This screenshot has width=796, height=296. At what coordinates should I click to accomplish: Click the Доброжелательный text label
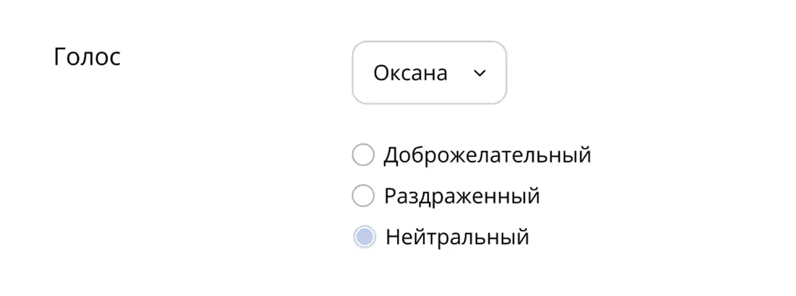pyautogui.click(x=488, y=154)
